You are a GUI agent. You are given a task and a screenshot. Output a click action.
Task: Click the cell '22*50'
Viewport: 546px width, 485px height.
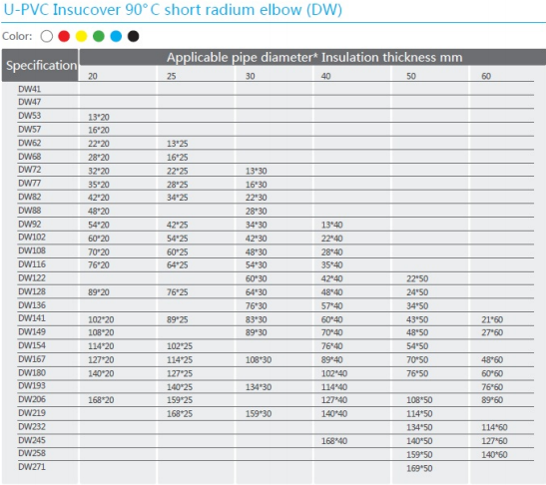coord(417,278)
